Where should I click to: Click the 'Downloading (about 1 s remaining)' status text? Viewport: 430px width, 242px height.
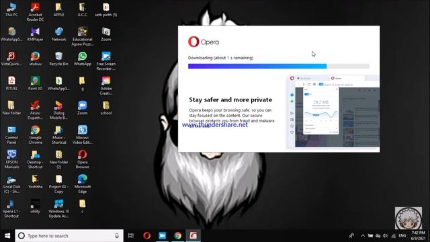(220, 58)
